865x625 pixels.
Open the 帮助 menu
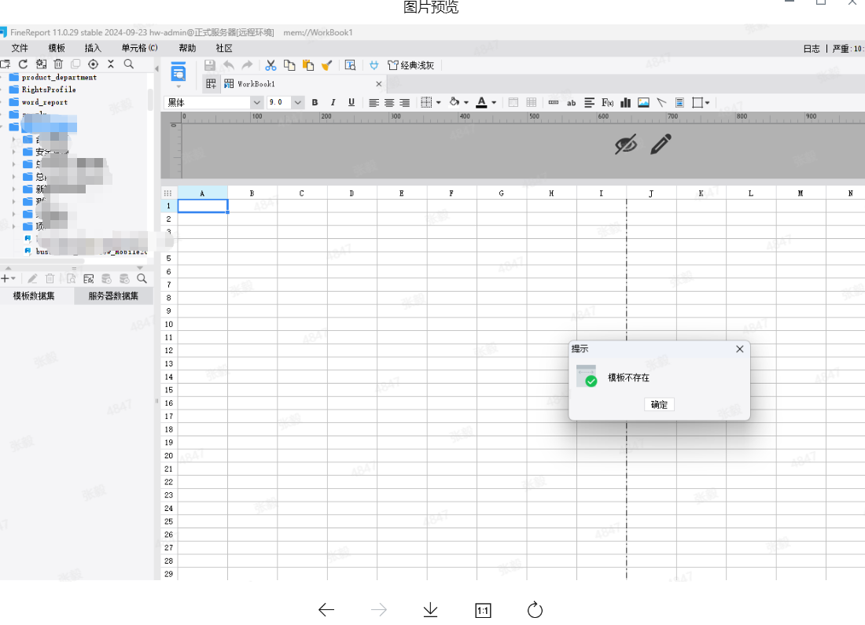(x=188, y=48)
